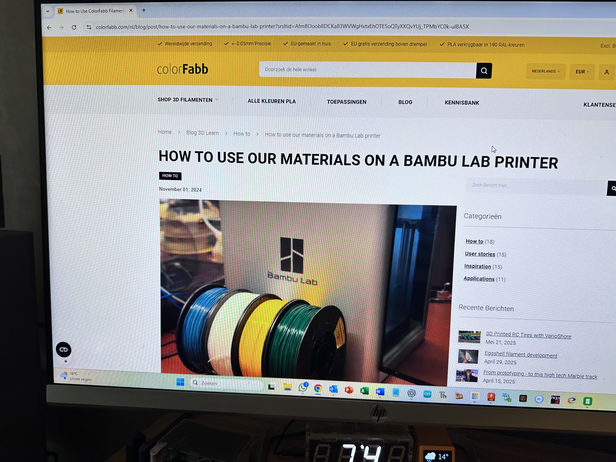Click the browser forward arrow

click(61, 28)
